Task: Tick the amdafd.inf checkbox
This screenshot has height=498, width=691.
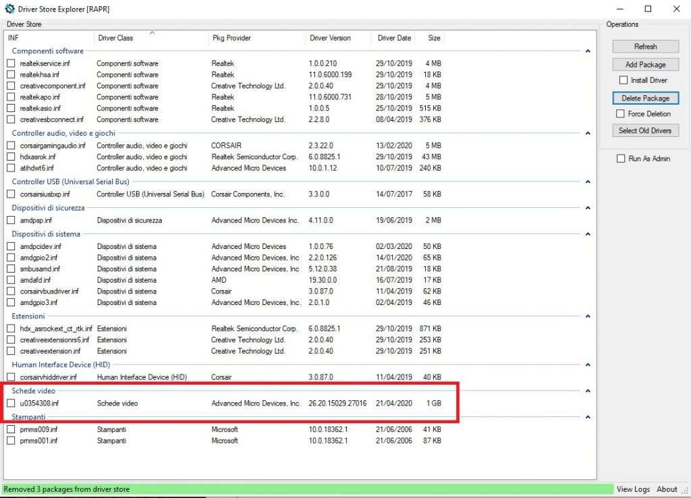Action: pyautogui.click(x=11, y=280)
